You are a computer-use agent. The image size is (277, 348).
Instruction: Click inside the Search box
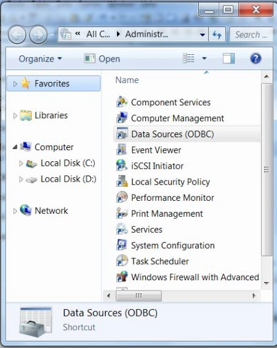(x=251, y=34)
